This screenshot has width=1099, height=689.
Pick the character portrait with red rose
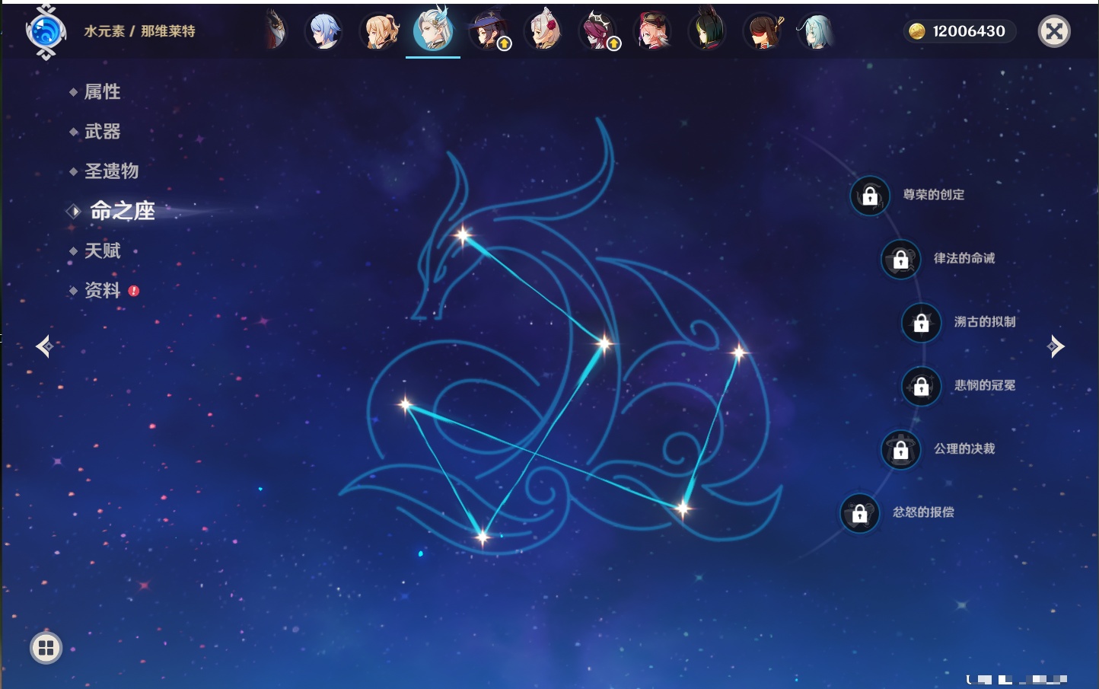click(x=543, y=32)
